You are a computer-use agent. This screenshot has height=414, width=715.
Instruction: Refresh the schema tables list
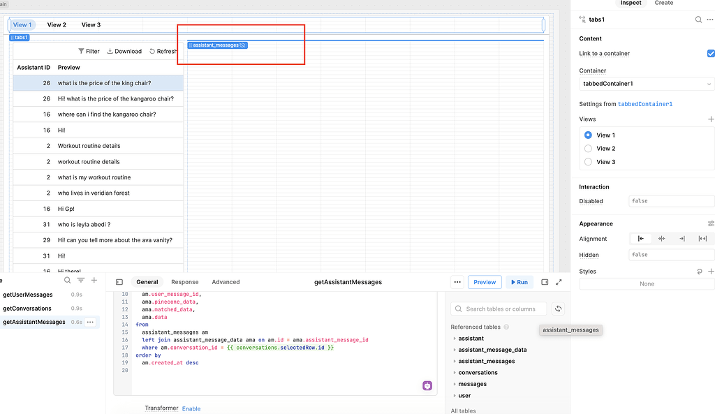coord(558,309)
